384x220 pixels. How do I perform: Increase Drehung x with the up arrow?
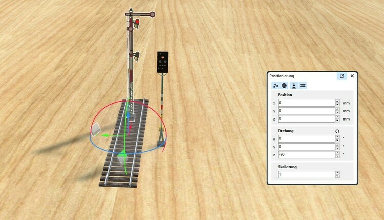click(337, 137)
